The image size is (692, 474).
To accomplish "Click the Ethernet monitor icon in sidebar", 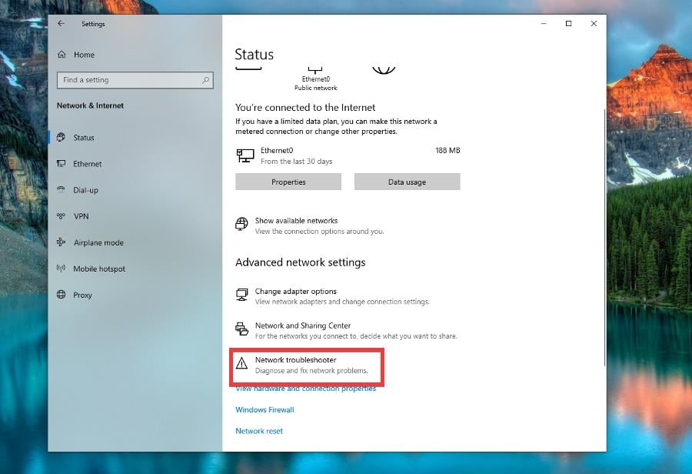I will coord(62,163).
